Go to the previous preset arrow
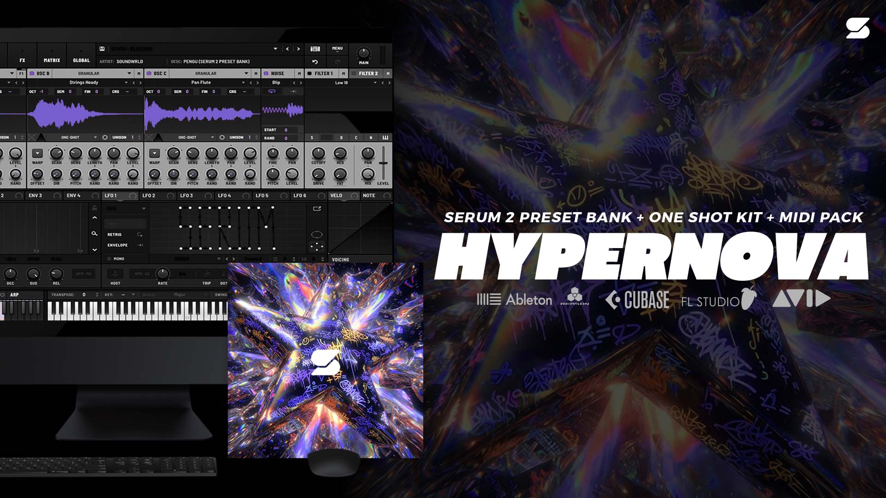 point(287,49)
